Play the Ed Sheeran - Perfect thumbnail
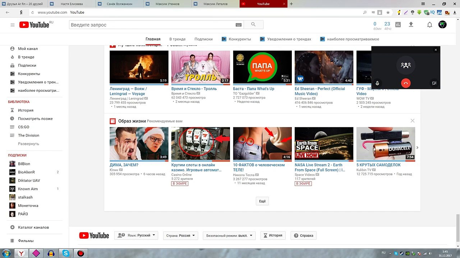The image size is (460, 258). tap(324, 67)
